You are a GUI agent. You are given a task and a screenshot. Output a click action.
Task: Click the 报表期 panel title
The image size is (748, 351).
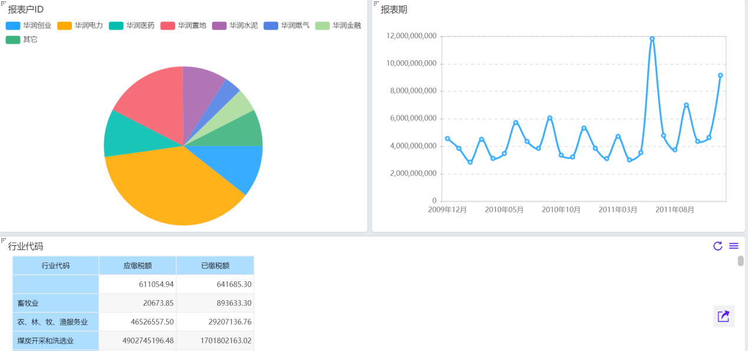pyautogui.click(x=394, y=9)
